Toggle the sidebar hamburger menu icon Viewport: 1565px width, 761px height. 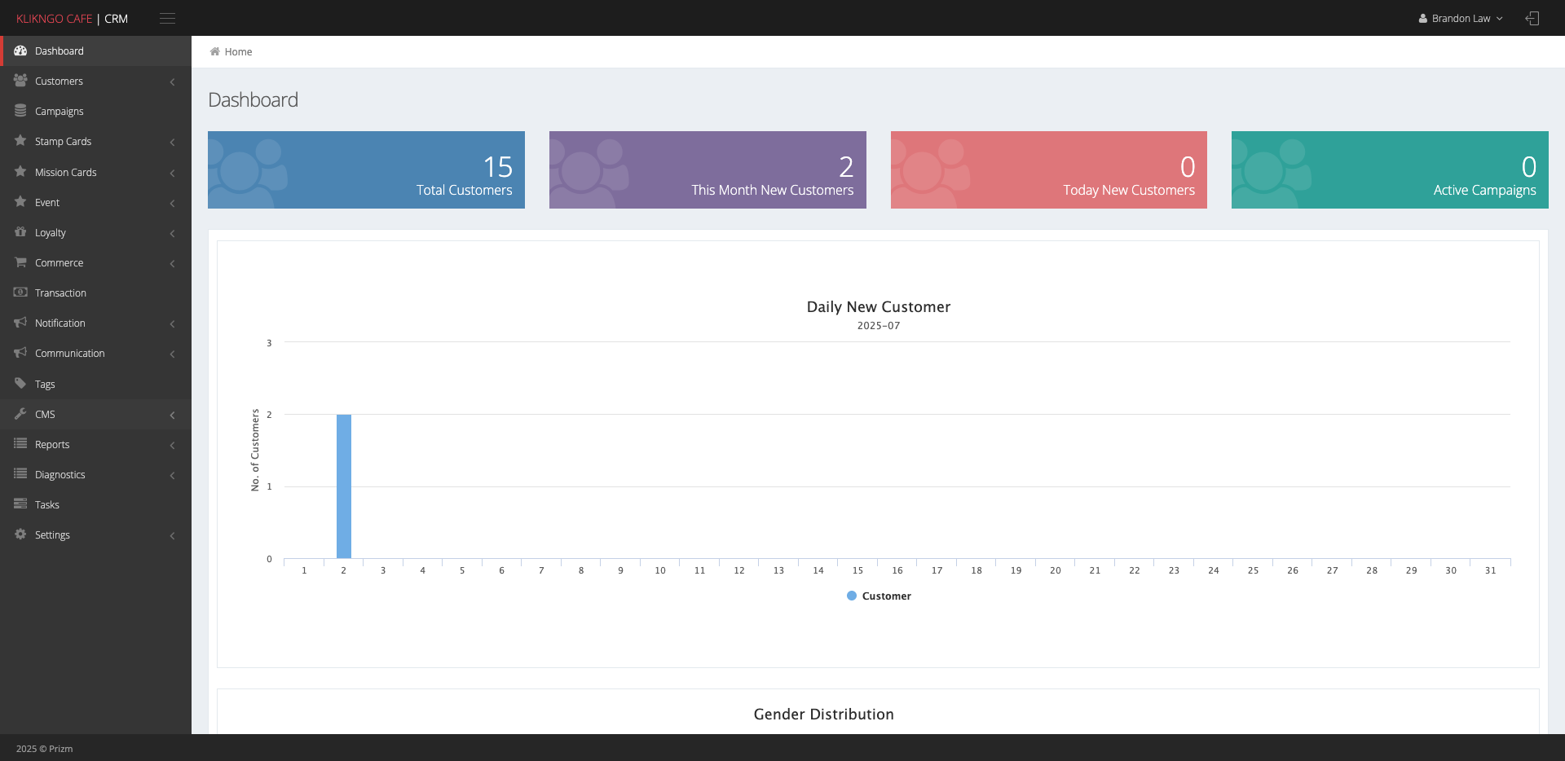pos(167,18)
